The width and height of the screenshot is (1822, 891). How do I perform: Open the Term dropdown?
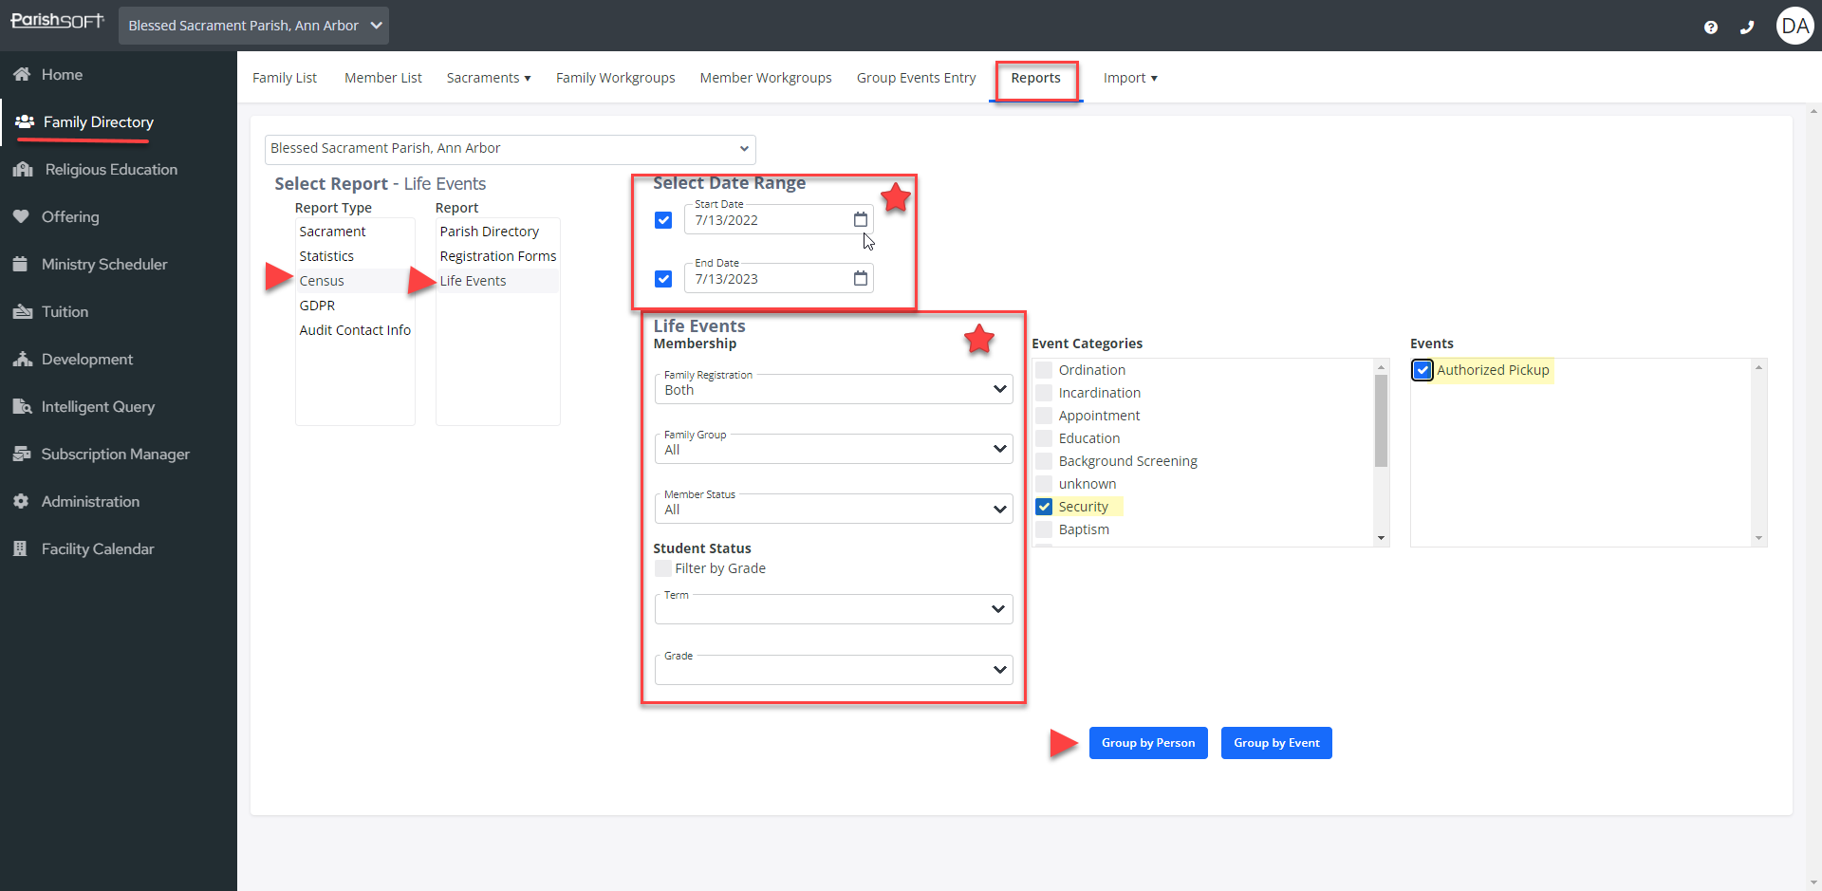click(833, 609)
